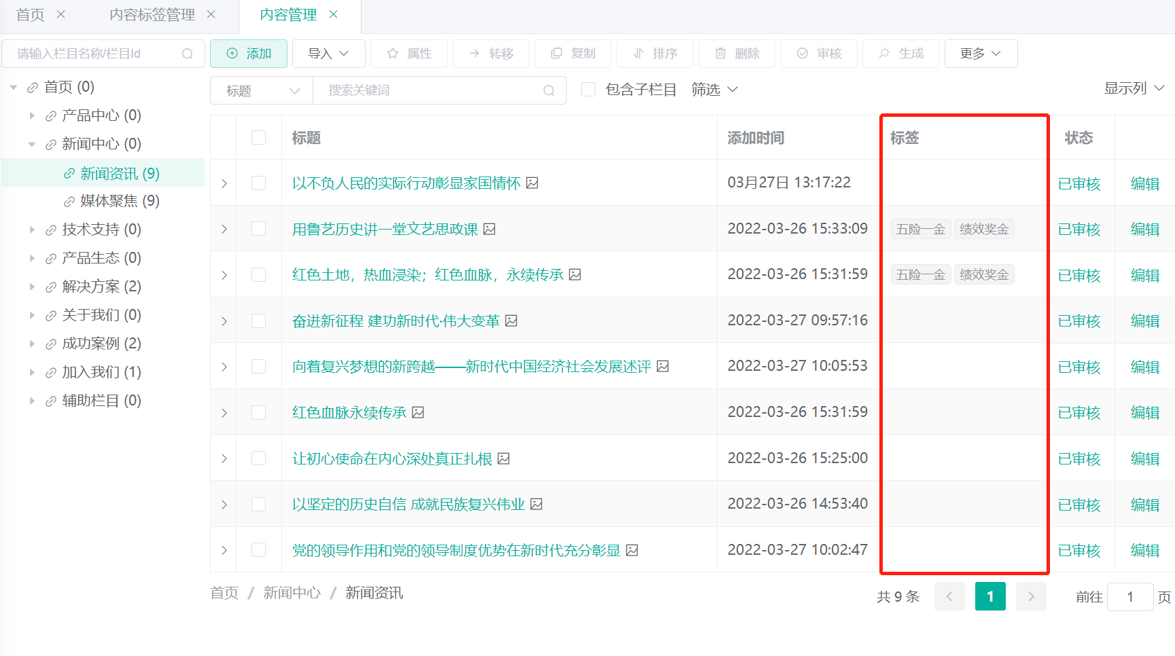Click the 添加 button with plus icon
Image resolution: width=1175 pixels, height=656 pixels.
pyautogui.click(x=249, y=54)
